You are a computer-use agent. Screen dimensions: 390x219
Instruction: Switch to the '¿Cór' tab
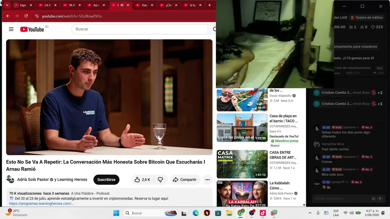tap(169, 5)
